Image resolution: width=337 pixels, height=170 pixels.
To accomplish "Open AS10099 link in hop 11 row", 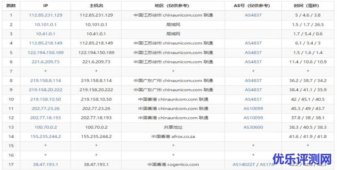I will (253, 108).
